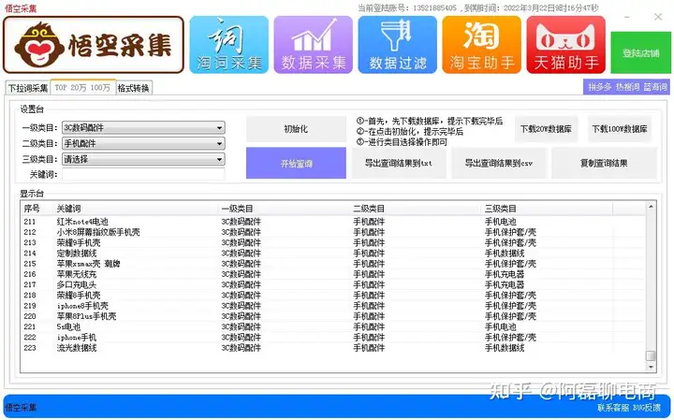Click the BUG反馈 link
Screen dimensions: 674x420
[x=647, y=408]
